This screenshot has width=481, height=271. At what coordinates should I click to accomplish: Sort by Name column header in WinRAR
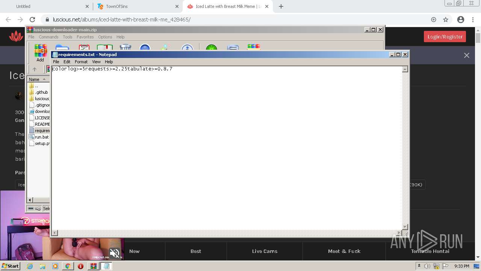pos(38,79)
